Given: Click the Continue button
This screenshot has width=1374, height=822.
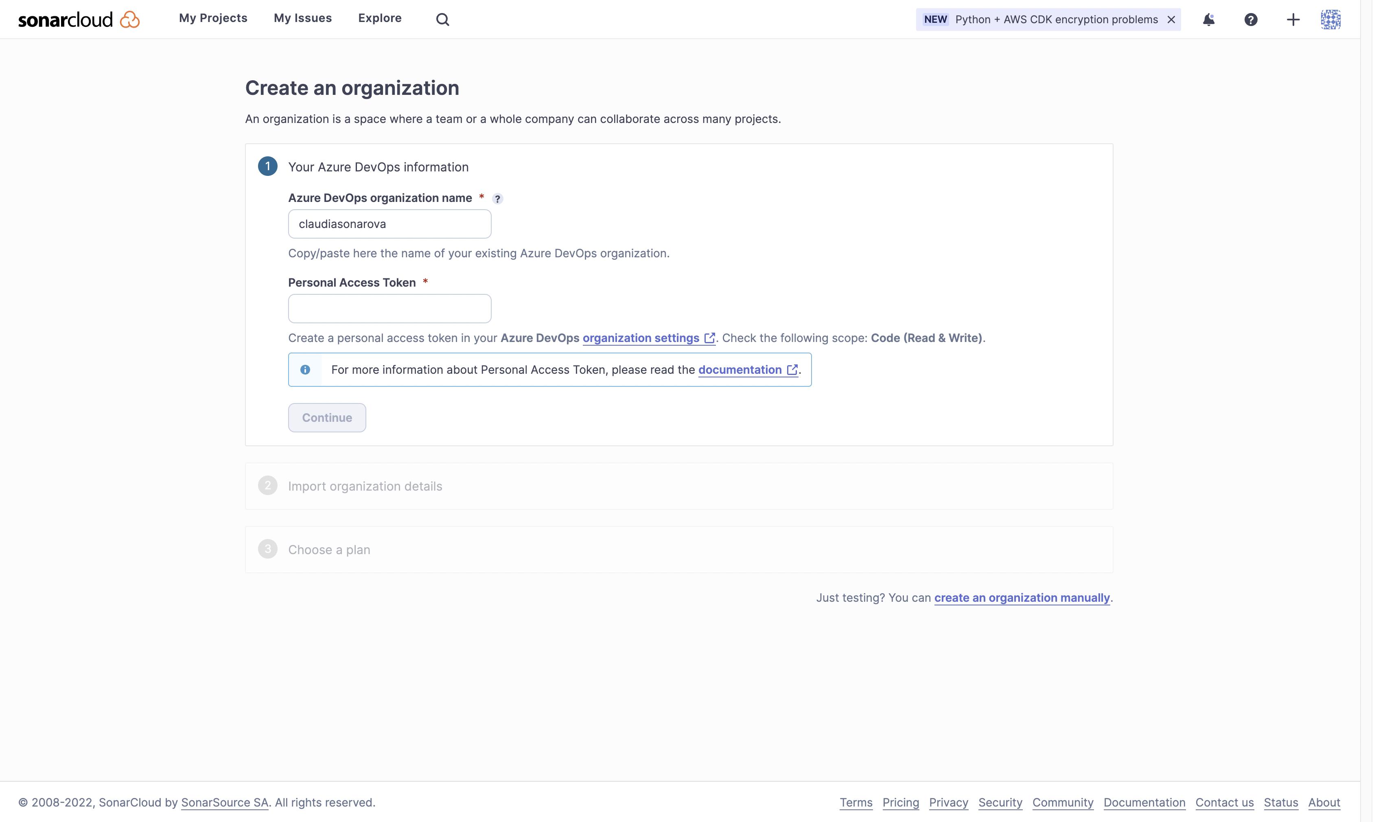Looking at the screenshot, I should (327, 418).
